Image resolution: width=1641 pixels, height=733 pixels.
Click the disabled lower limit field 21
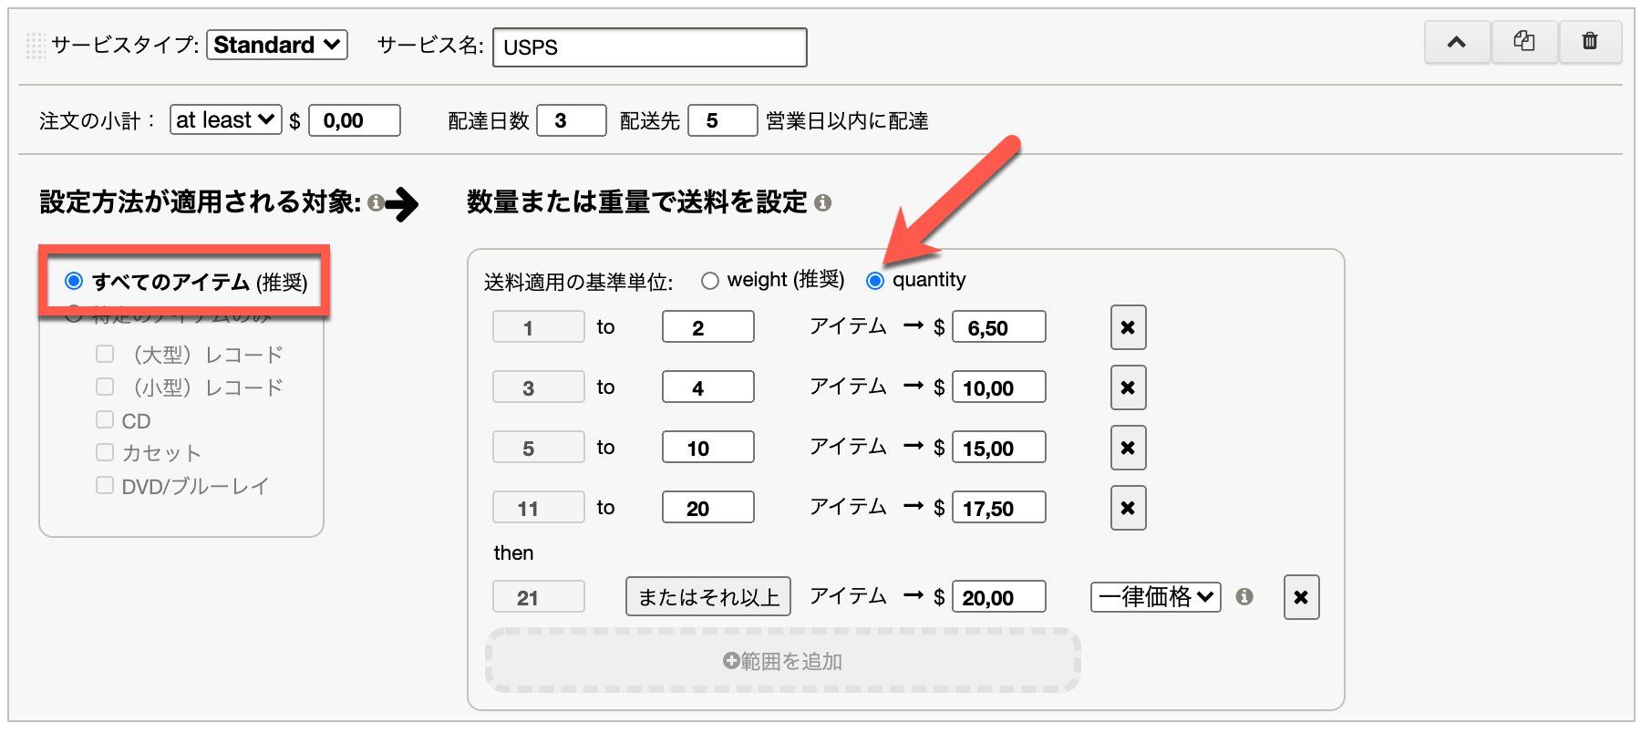(x=539, y=596)
